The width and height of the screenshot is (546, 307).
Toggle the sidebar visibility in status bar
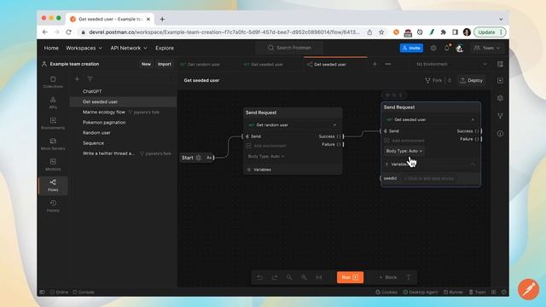click(42, 292)
